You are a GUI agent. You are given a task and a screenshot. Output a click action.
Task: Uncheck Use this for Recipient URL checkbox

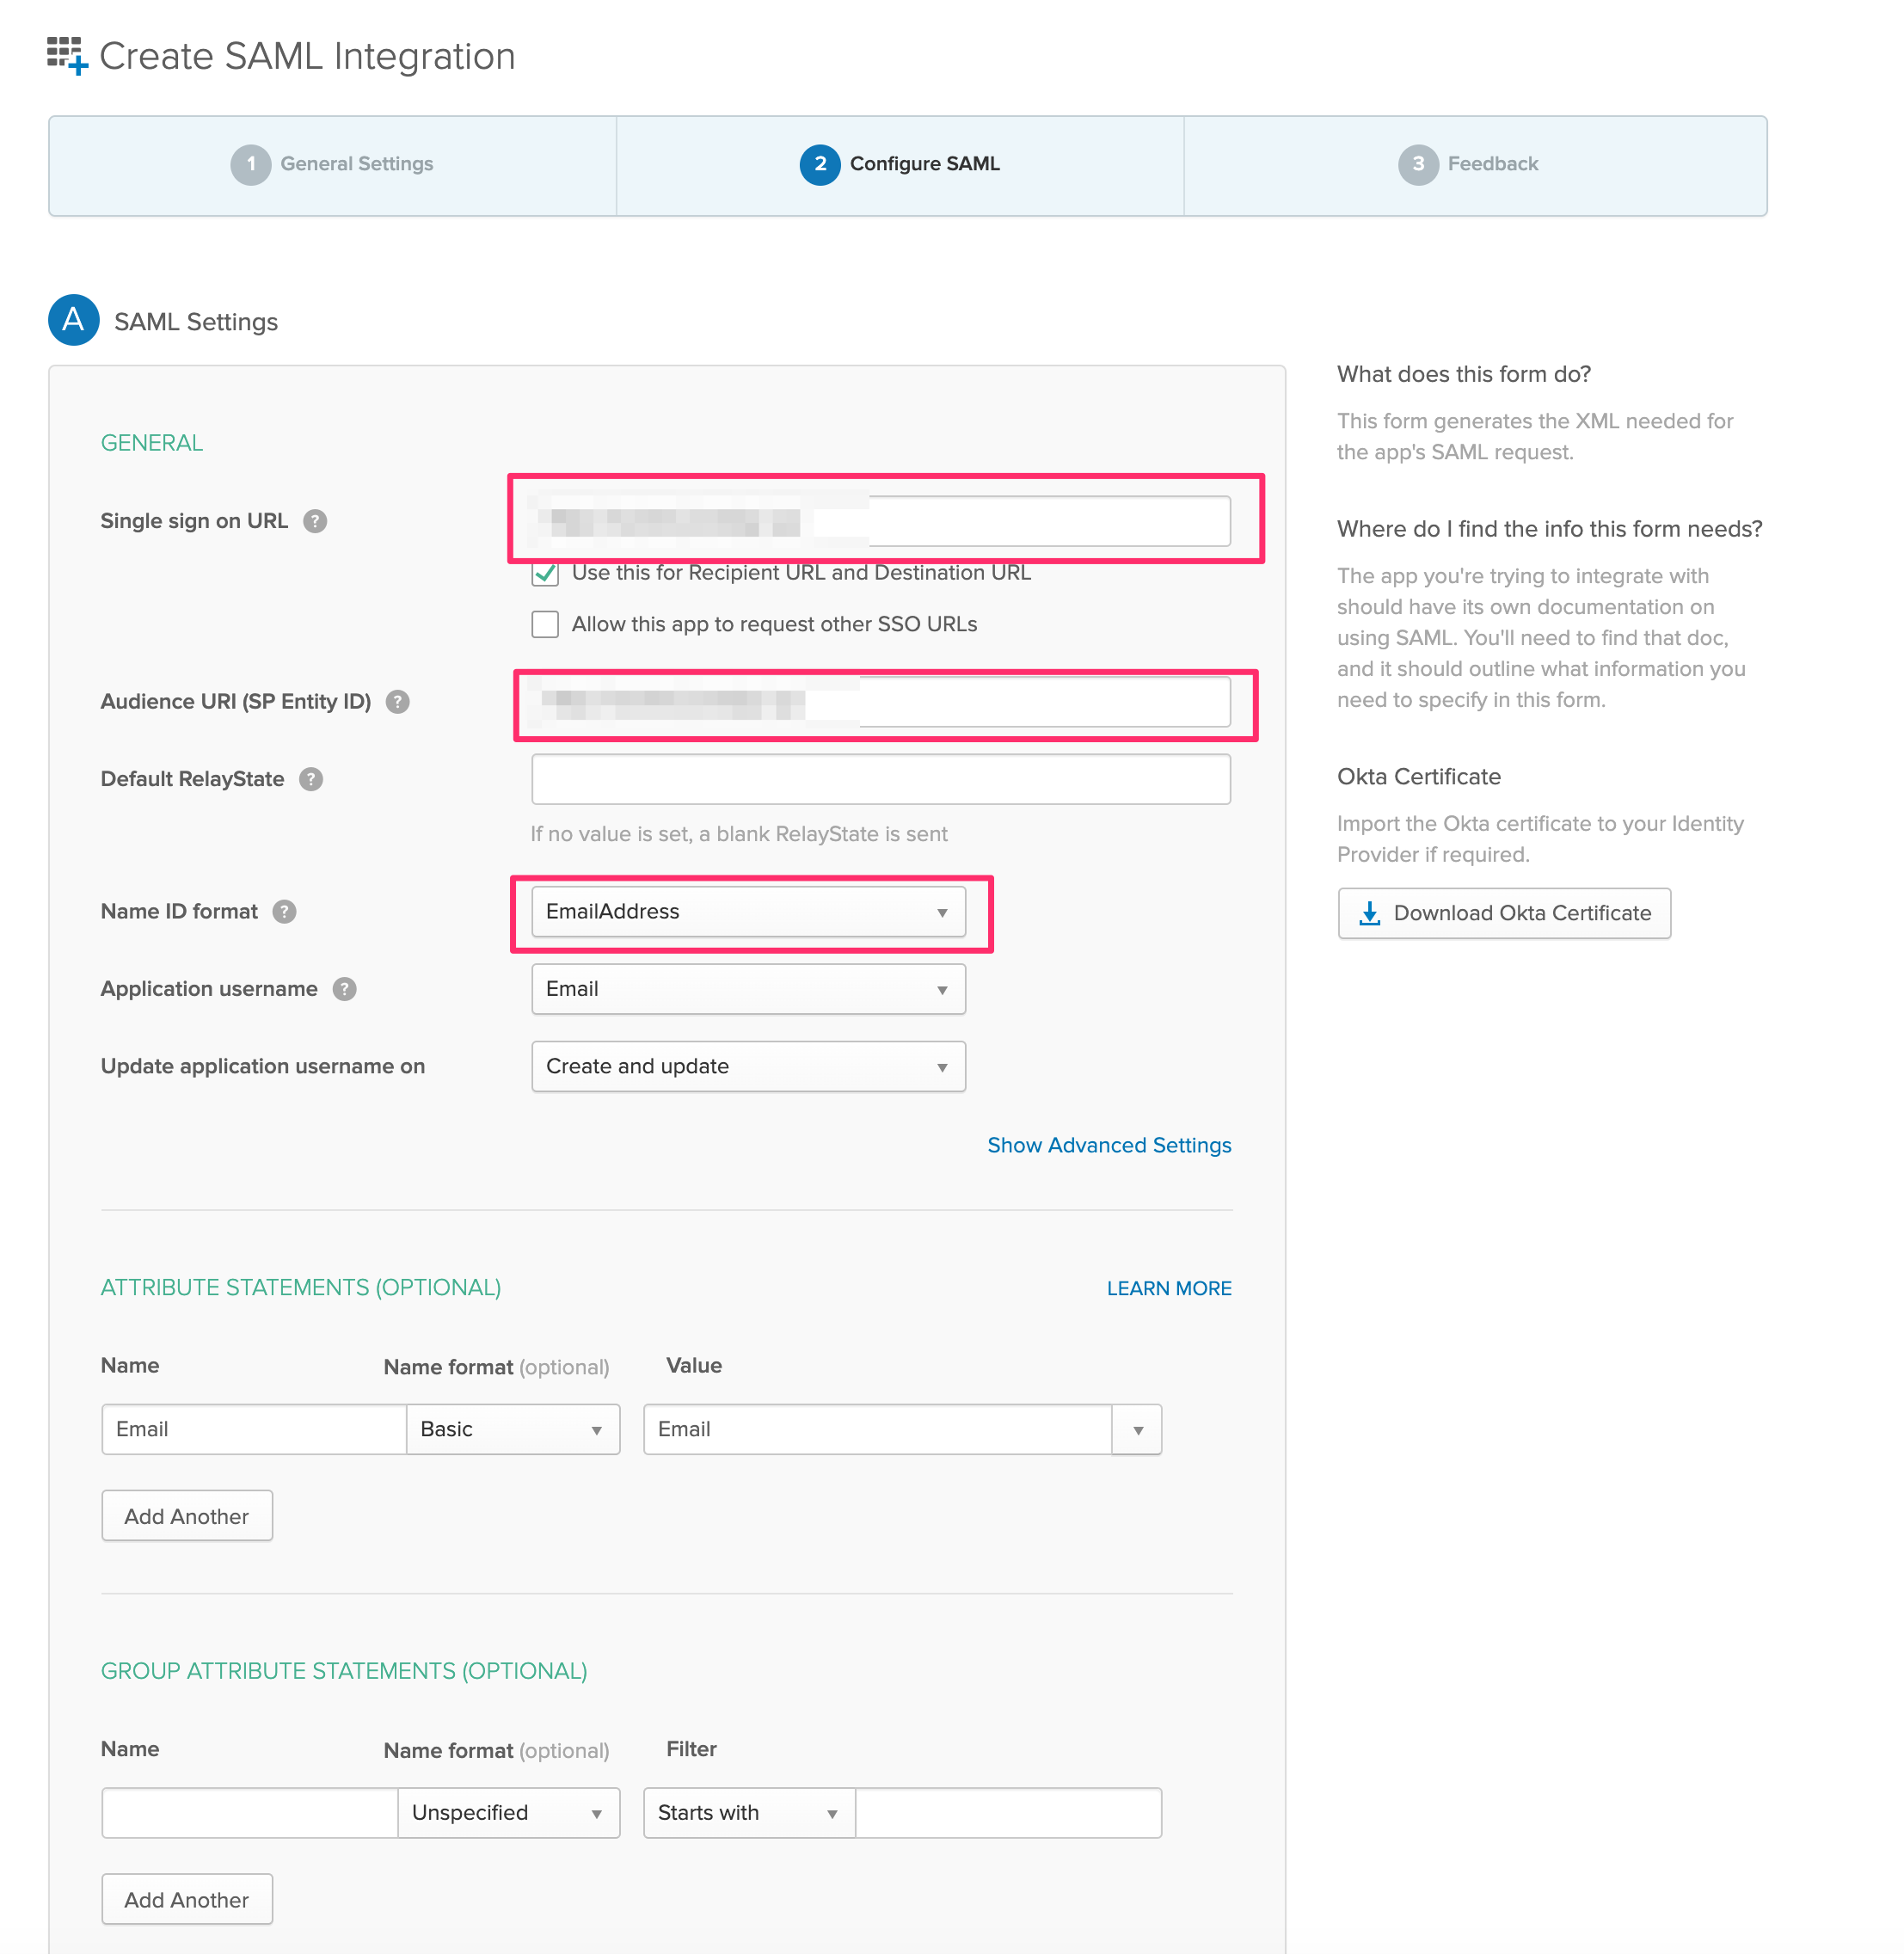click(545, 573)
